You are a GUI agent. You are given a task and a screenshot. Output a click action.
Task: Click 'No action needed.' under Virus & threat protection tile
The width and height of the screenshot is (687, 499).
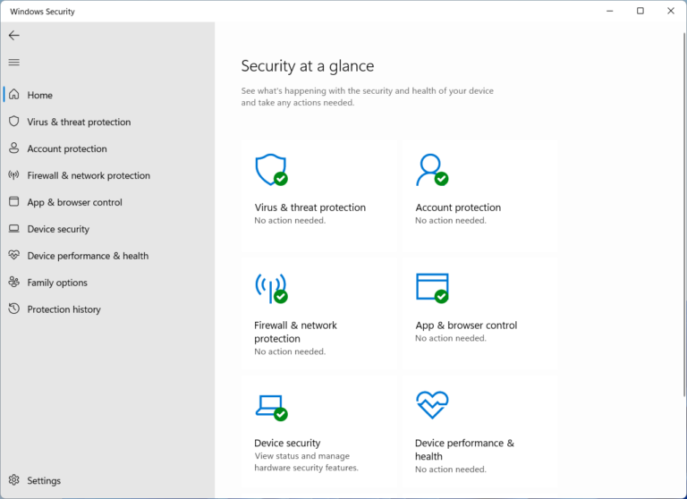coord(290,220)
